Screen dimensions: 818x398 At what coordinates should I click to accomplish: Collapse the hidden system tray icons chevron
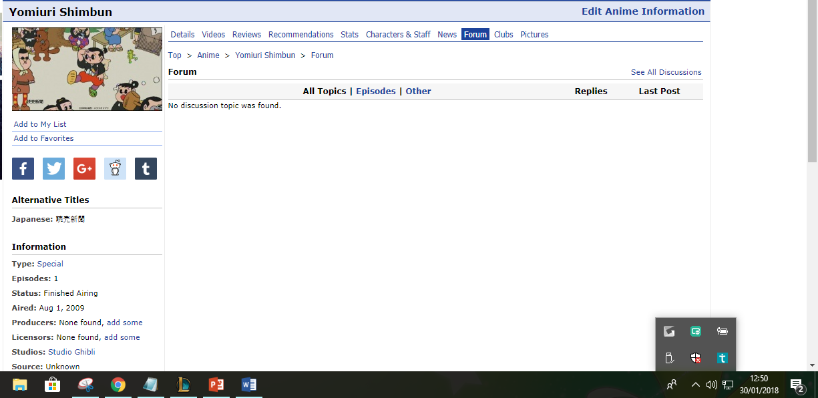[695, 385]
